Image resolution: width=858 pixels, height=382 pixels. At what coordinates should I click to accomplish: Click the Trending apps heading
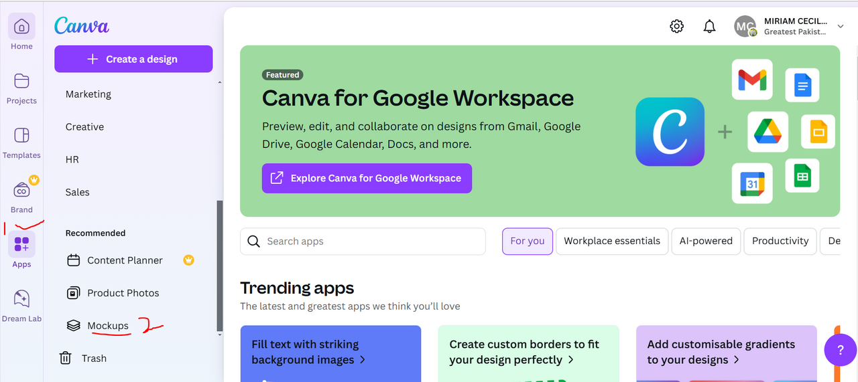coord(297,288)
